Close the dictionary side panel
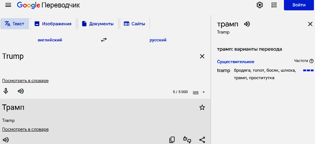The height and width of the screenshot is (144, 315). [x=310, y=24]
